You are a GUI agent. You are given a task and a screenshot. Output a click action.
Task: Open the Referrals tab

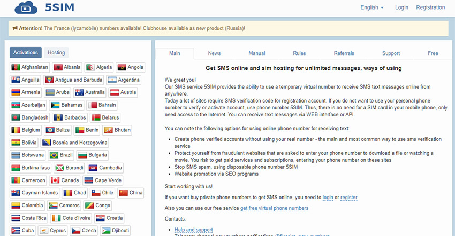tap(344, 53)
